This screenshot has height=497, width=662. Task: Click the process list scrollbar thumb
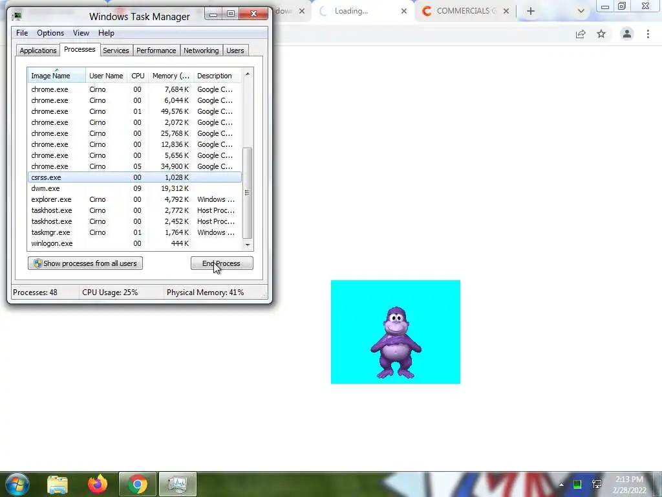(x=248, y=193)
